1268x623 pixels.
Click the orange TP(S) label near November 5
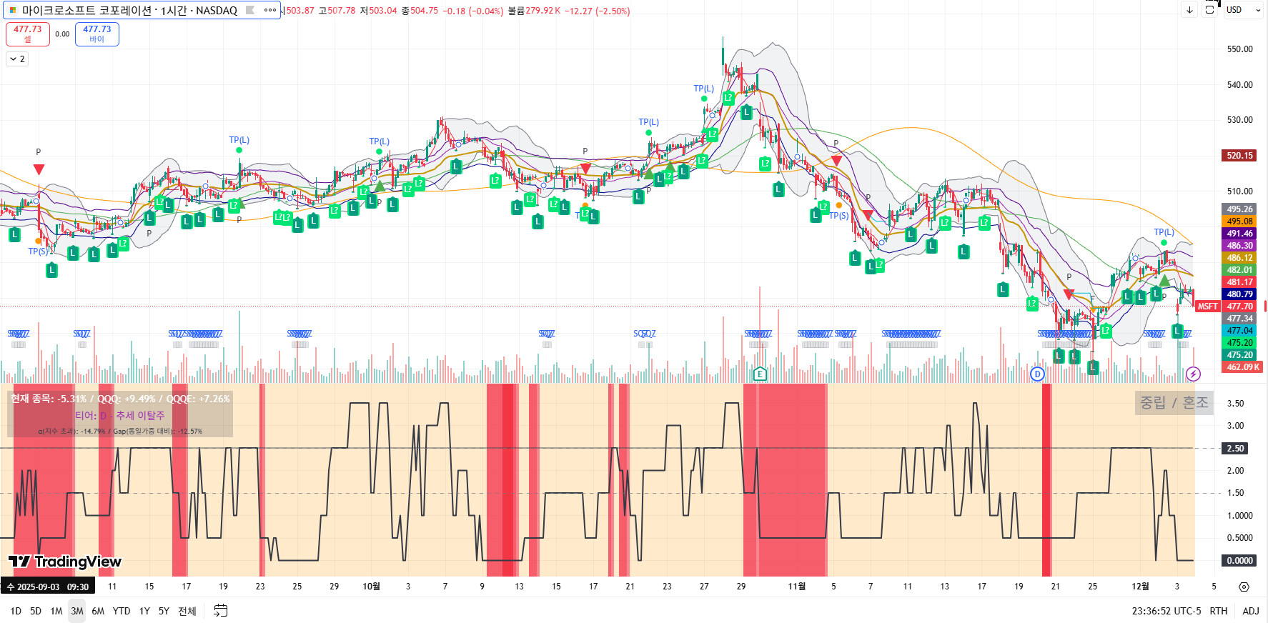point(838,216)
